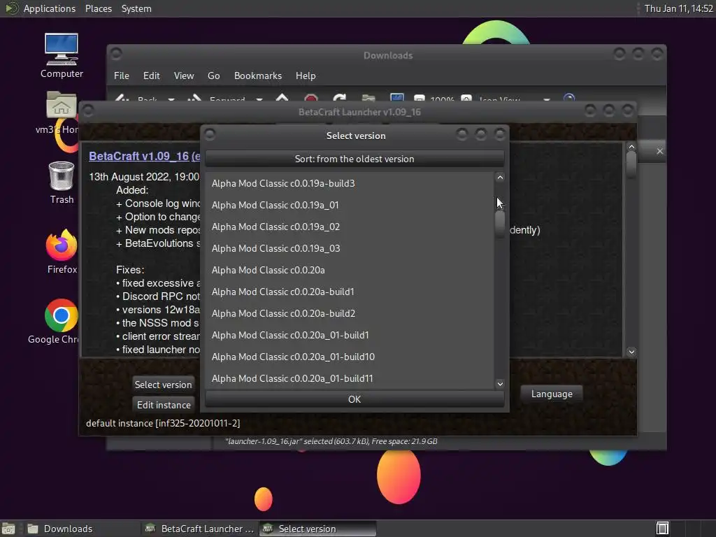The image size is (716, 537).
Task: Click Select version button in launcher
Action: click(163, 385)
